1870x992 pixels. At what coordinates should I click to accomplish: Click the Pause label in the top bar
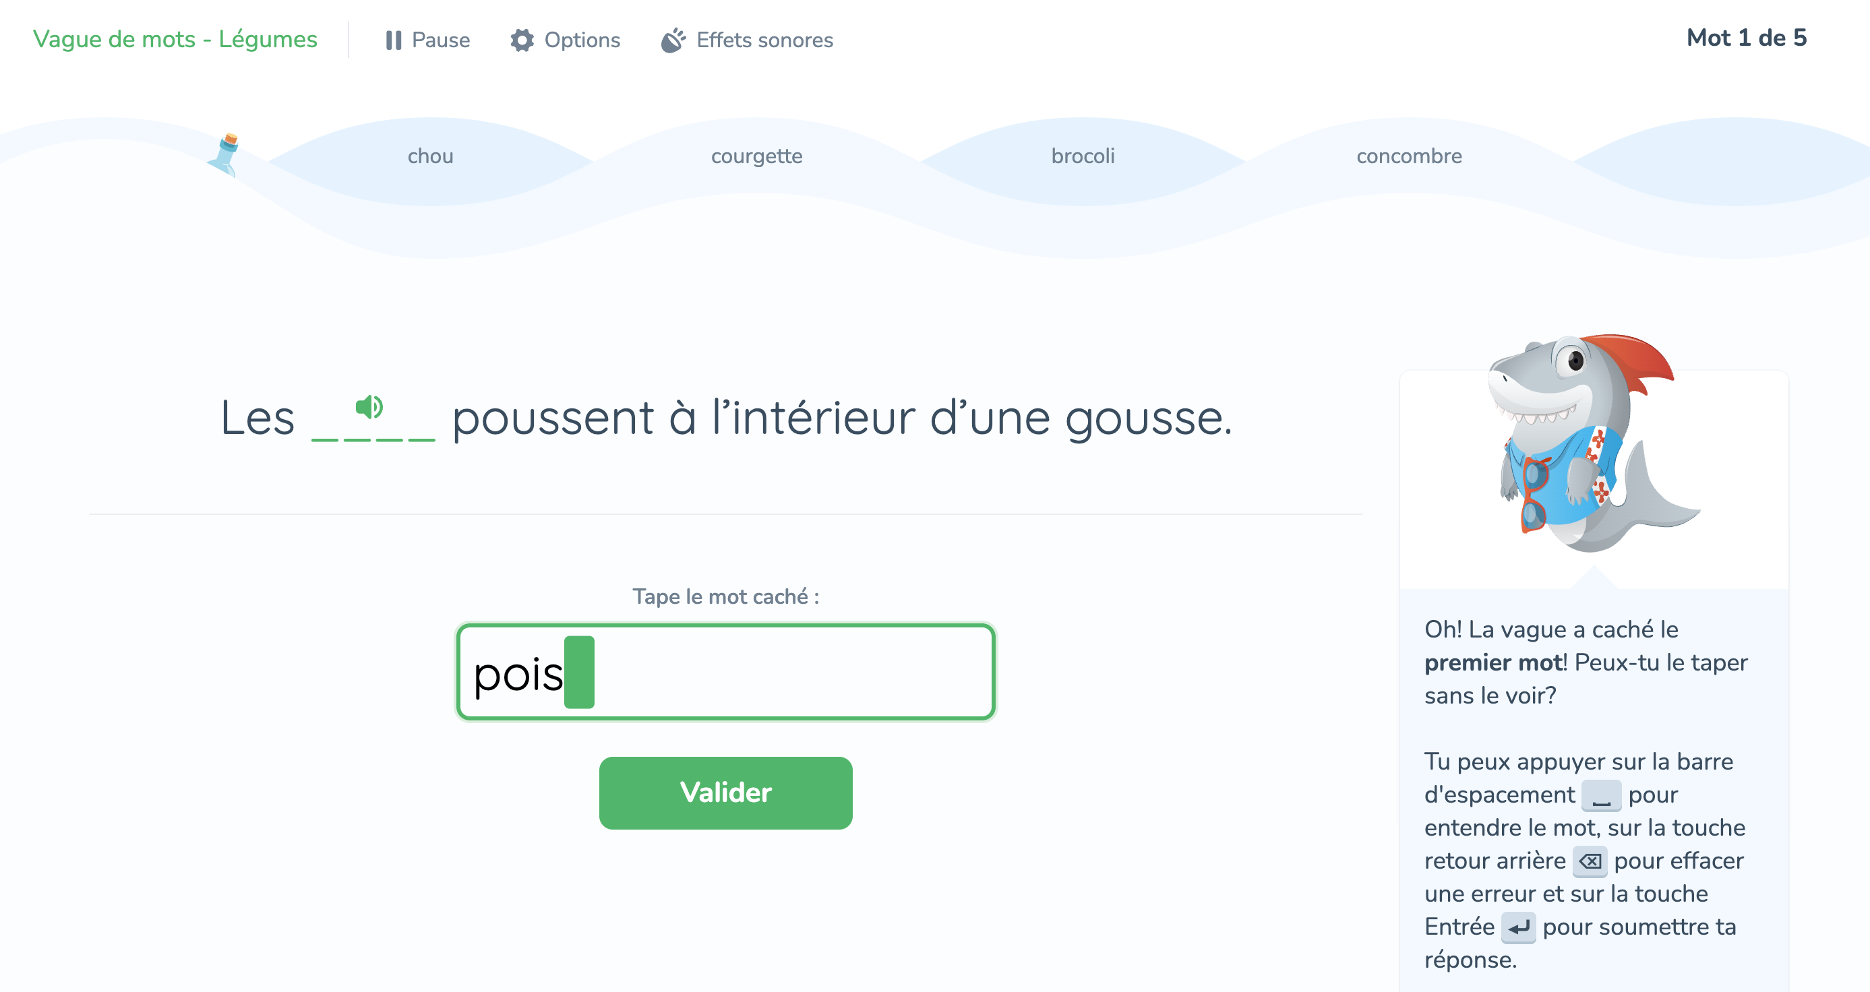(x=440, y=40)
